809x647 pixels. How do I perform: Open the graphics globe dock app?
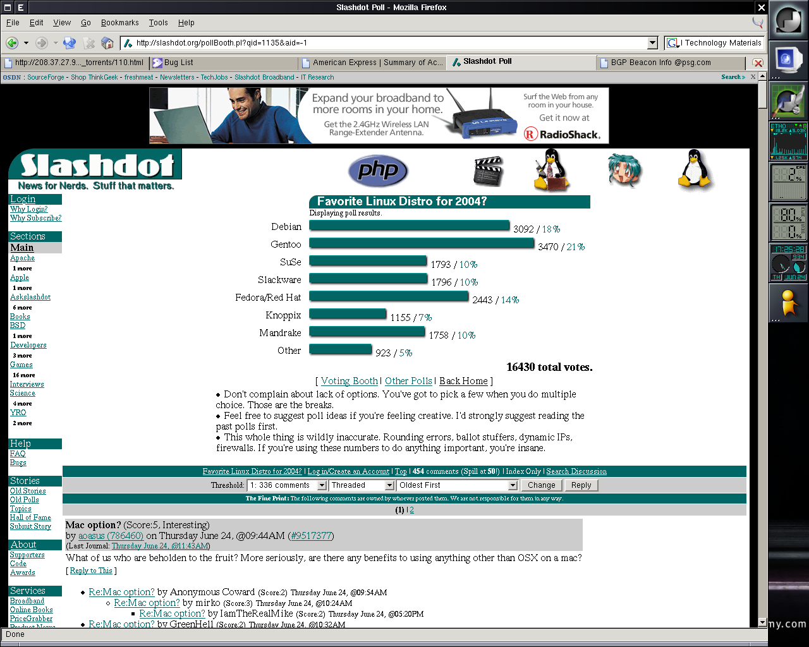pos(788,101)
